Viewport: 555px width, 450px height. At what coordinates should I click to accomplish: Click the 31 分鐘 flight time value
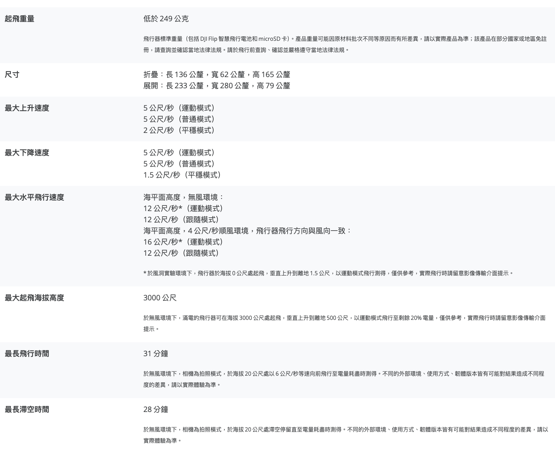point(156,354)
